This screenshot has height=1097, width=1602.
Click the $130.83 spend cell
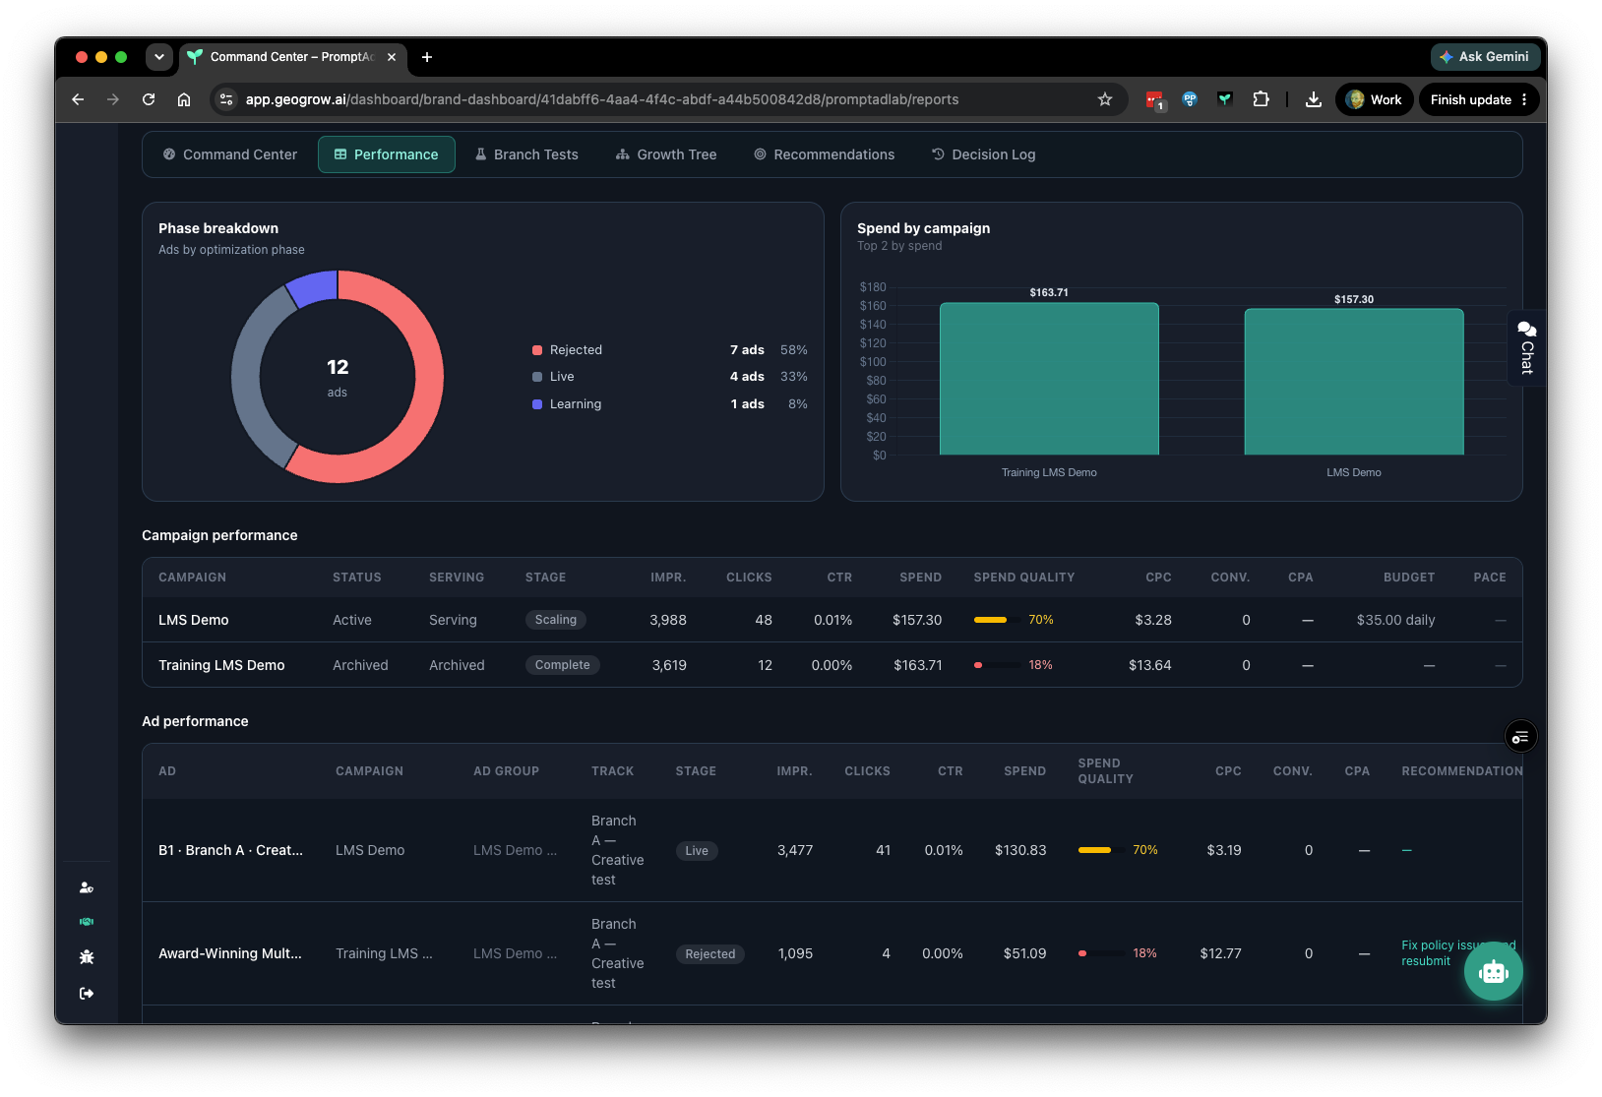pos(1020,850)
